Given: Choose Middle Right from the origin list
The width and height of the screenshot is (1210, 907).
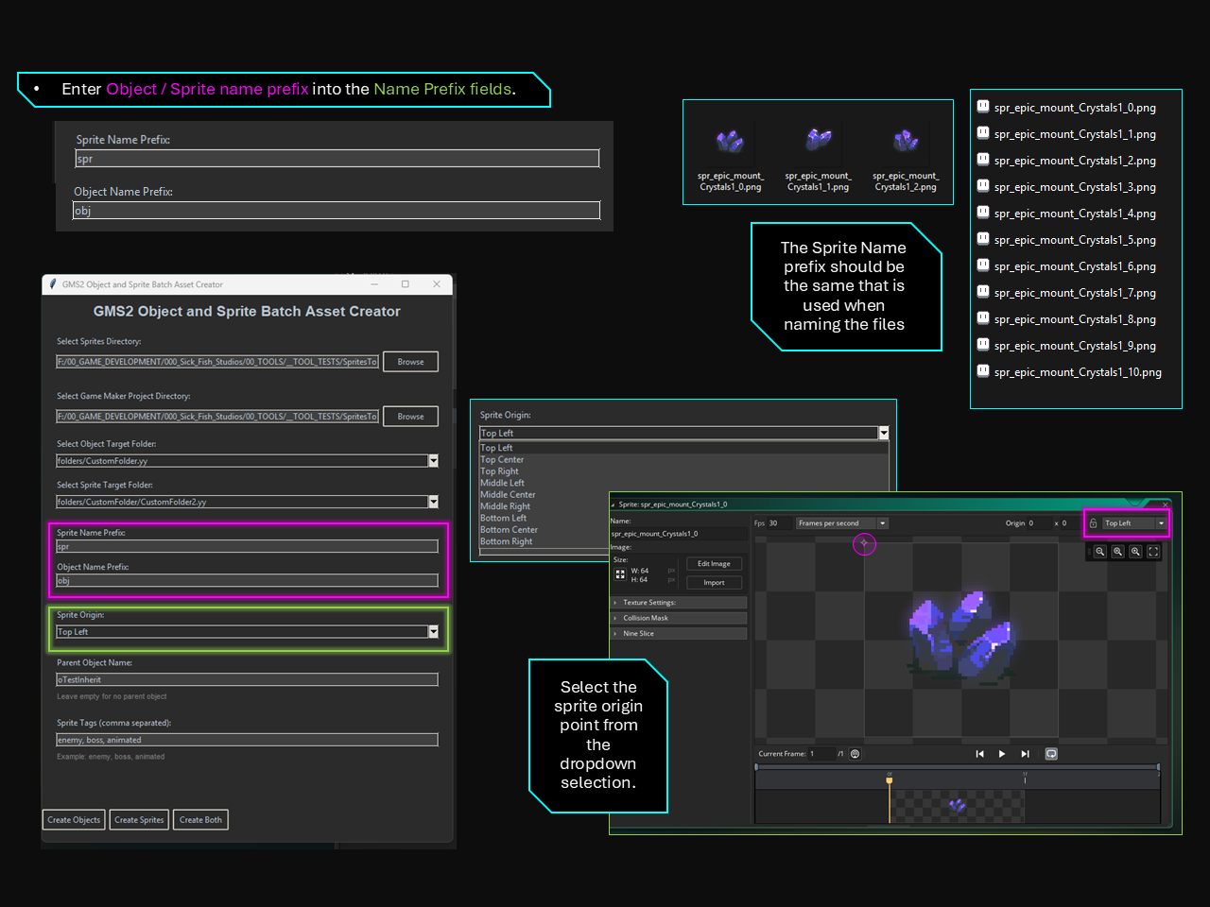Looking at the screenshot, I should point(505,506).
